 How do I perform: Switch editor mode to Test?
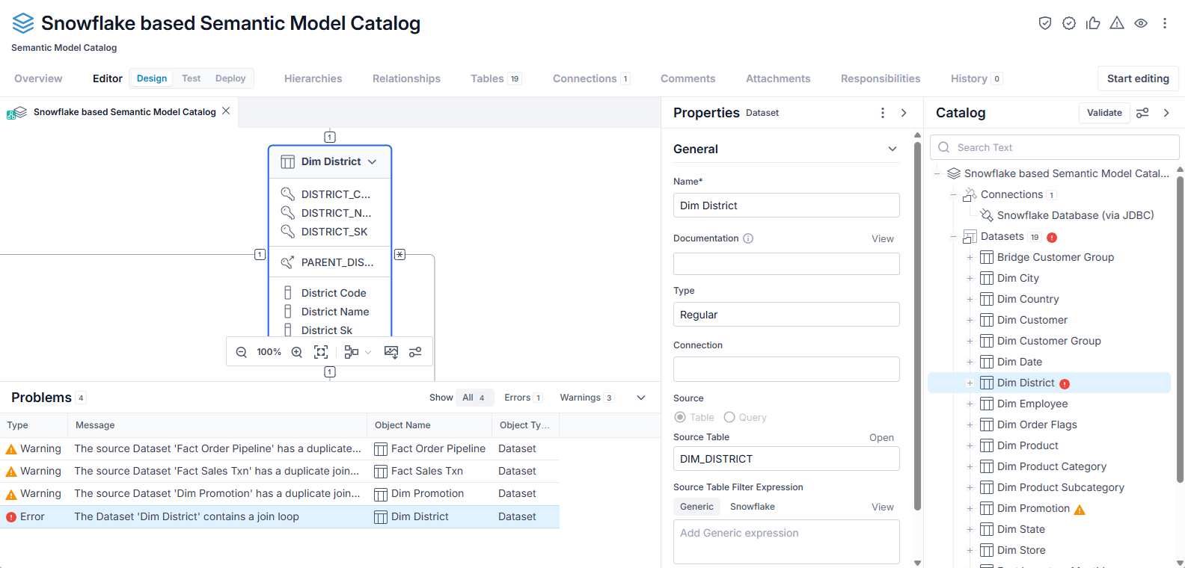point(192,78)
